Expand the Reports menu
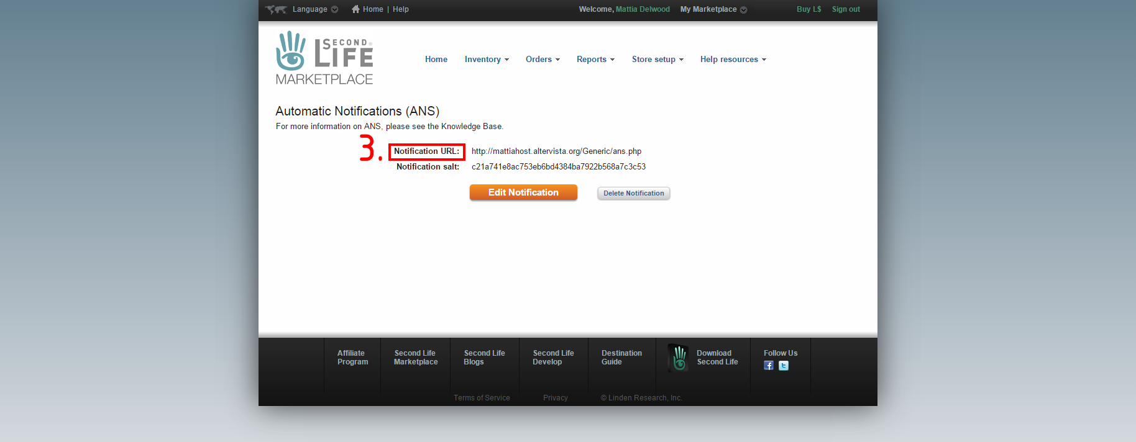1136x442 pixels. (x=595, y=60)
